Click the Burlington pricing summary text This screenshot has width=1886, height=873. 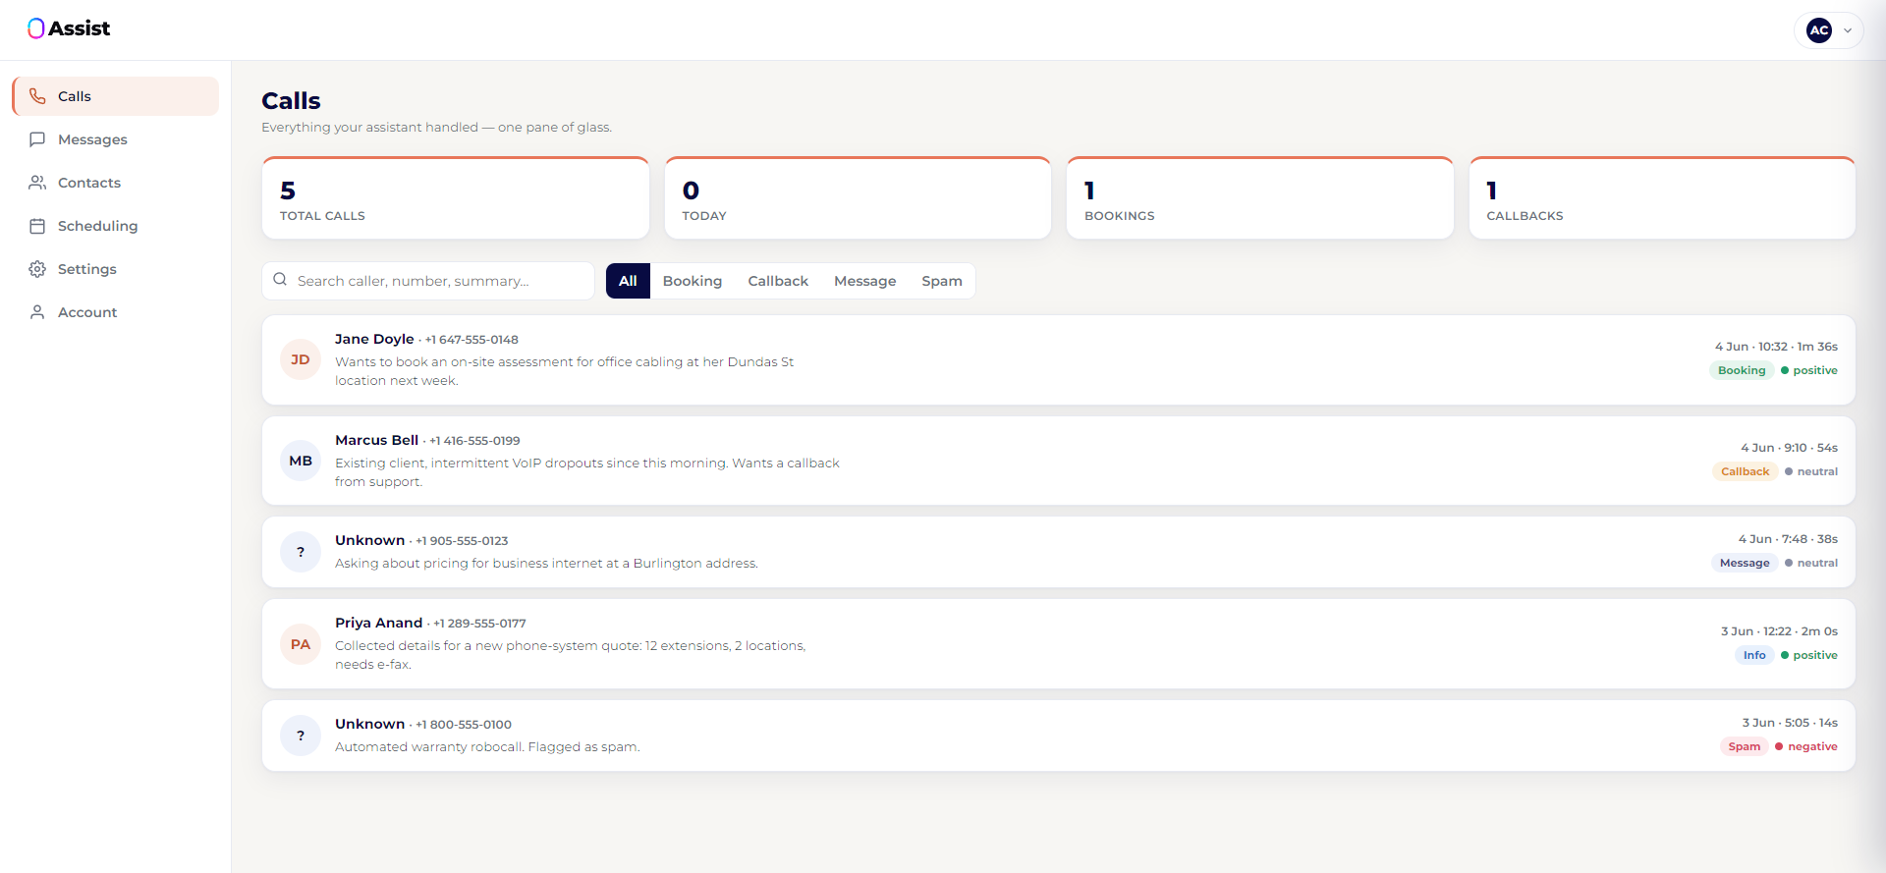[546, 564]
